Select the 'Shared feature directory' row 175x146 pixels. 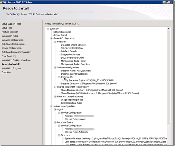pyautogui.click(x=92, y=90)
